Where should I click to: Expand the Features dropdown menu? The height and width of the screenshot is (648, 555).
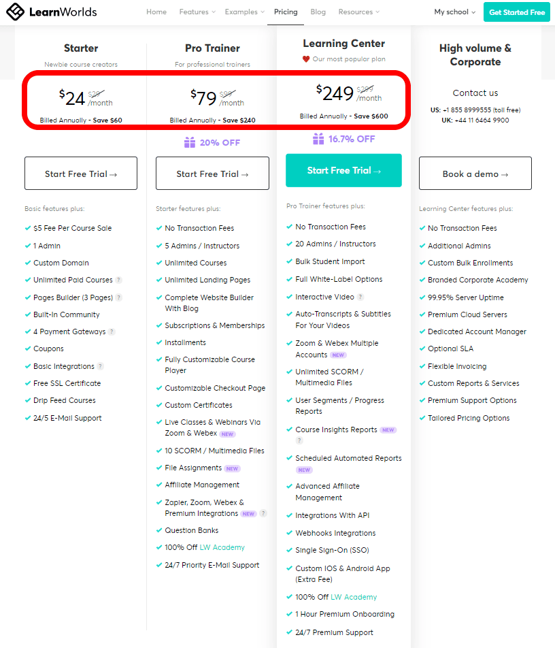[x=197, y=12]
